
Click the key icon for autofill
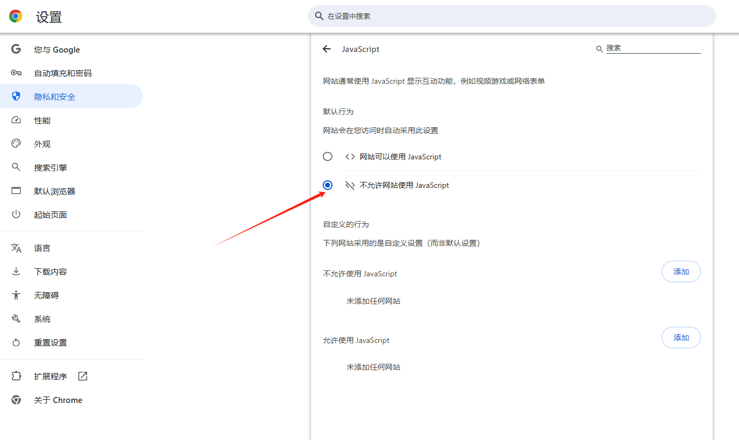coord(16,73)
